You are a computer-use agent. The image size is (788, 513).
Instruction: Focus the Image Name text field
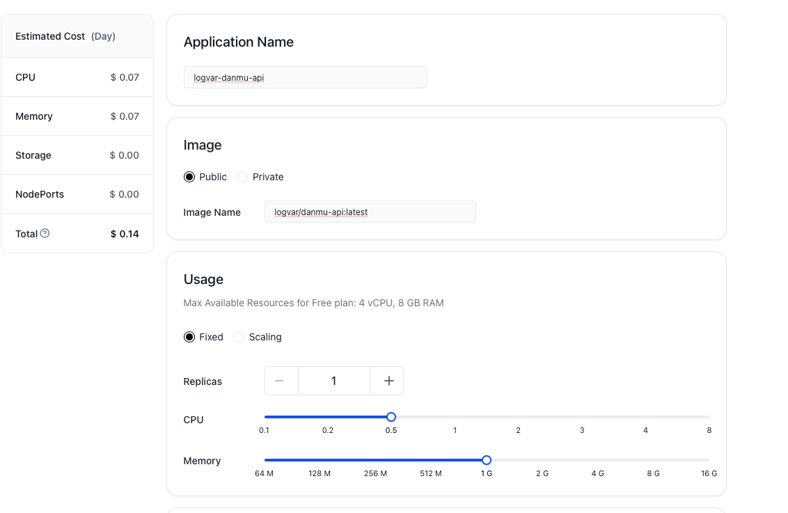[370, 212]
